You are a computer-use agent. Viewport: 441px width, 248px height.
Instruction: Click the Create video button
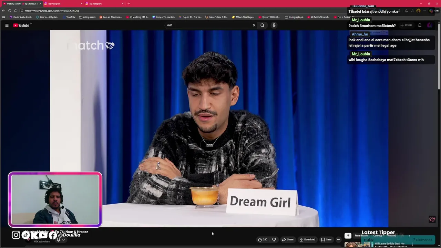406,25
